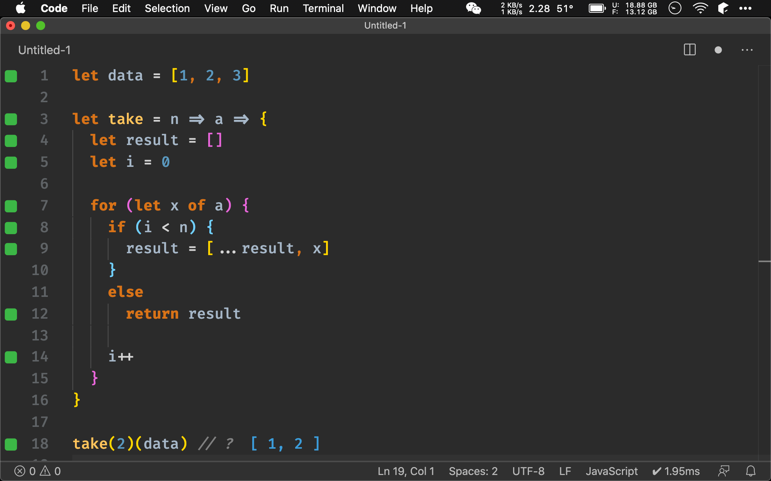
Task: Open the Selection menu
Action: point(167,8)
